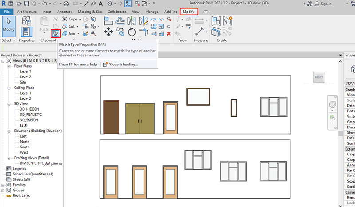Switch to the Annotate tab

(64, 12)
